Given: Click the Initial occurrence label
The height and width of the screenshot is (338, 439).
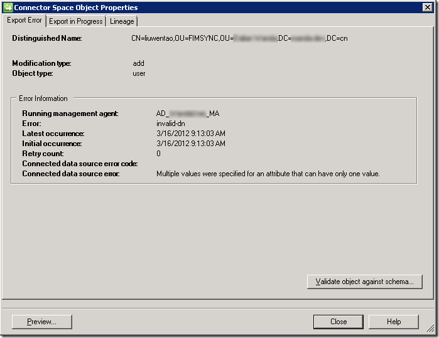Looking at the screenshot, I should coord(51,144).
